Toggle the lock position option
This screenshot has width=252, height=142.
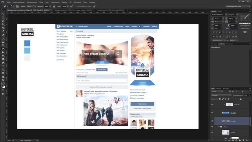[226, 99]
